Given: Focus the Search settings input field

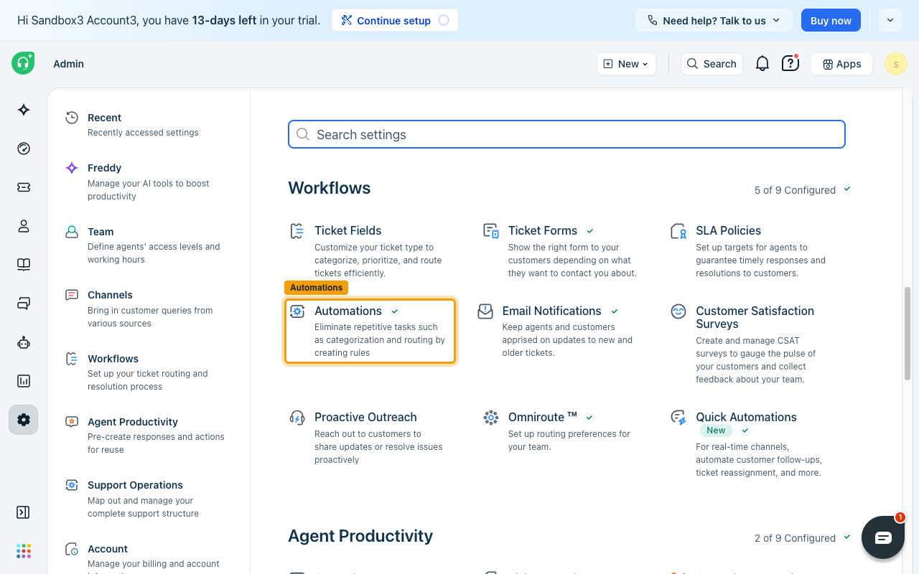Looking at the screenshot, I should 566,134.
